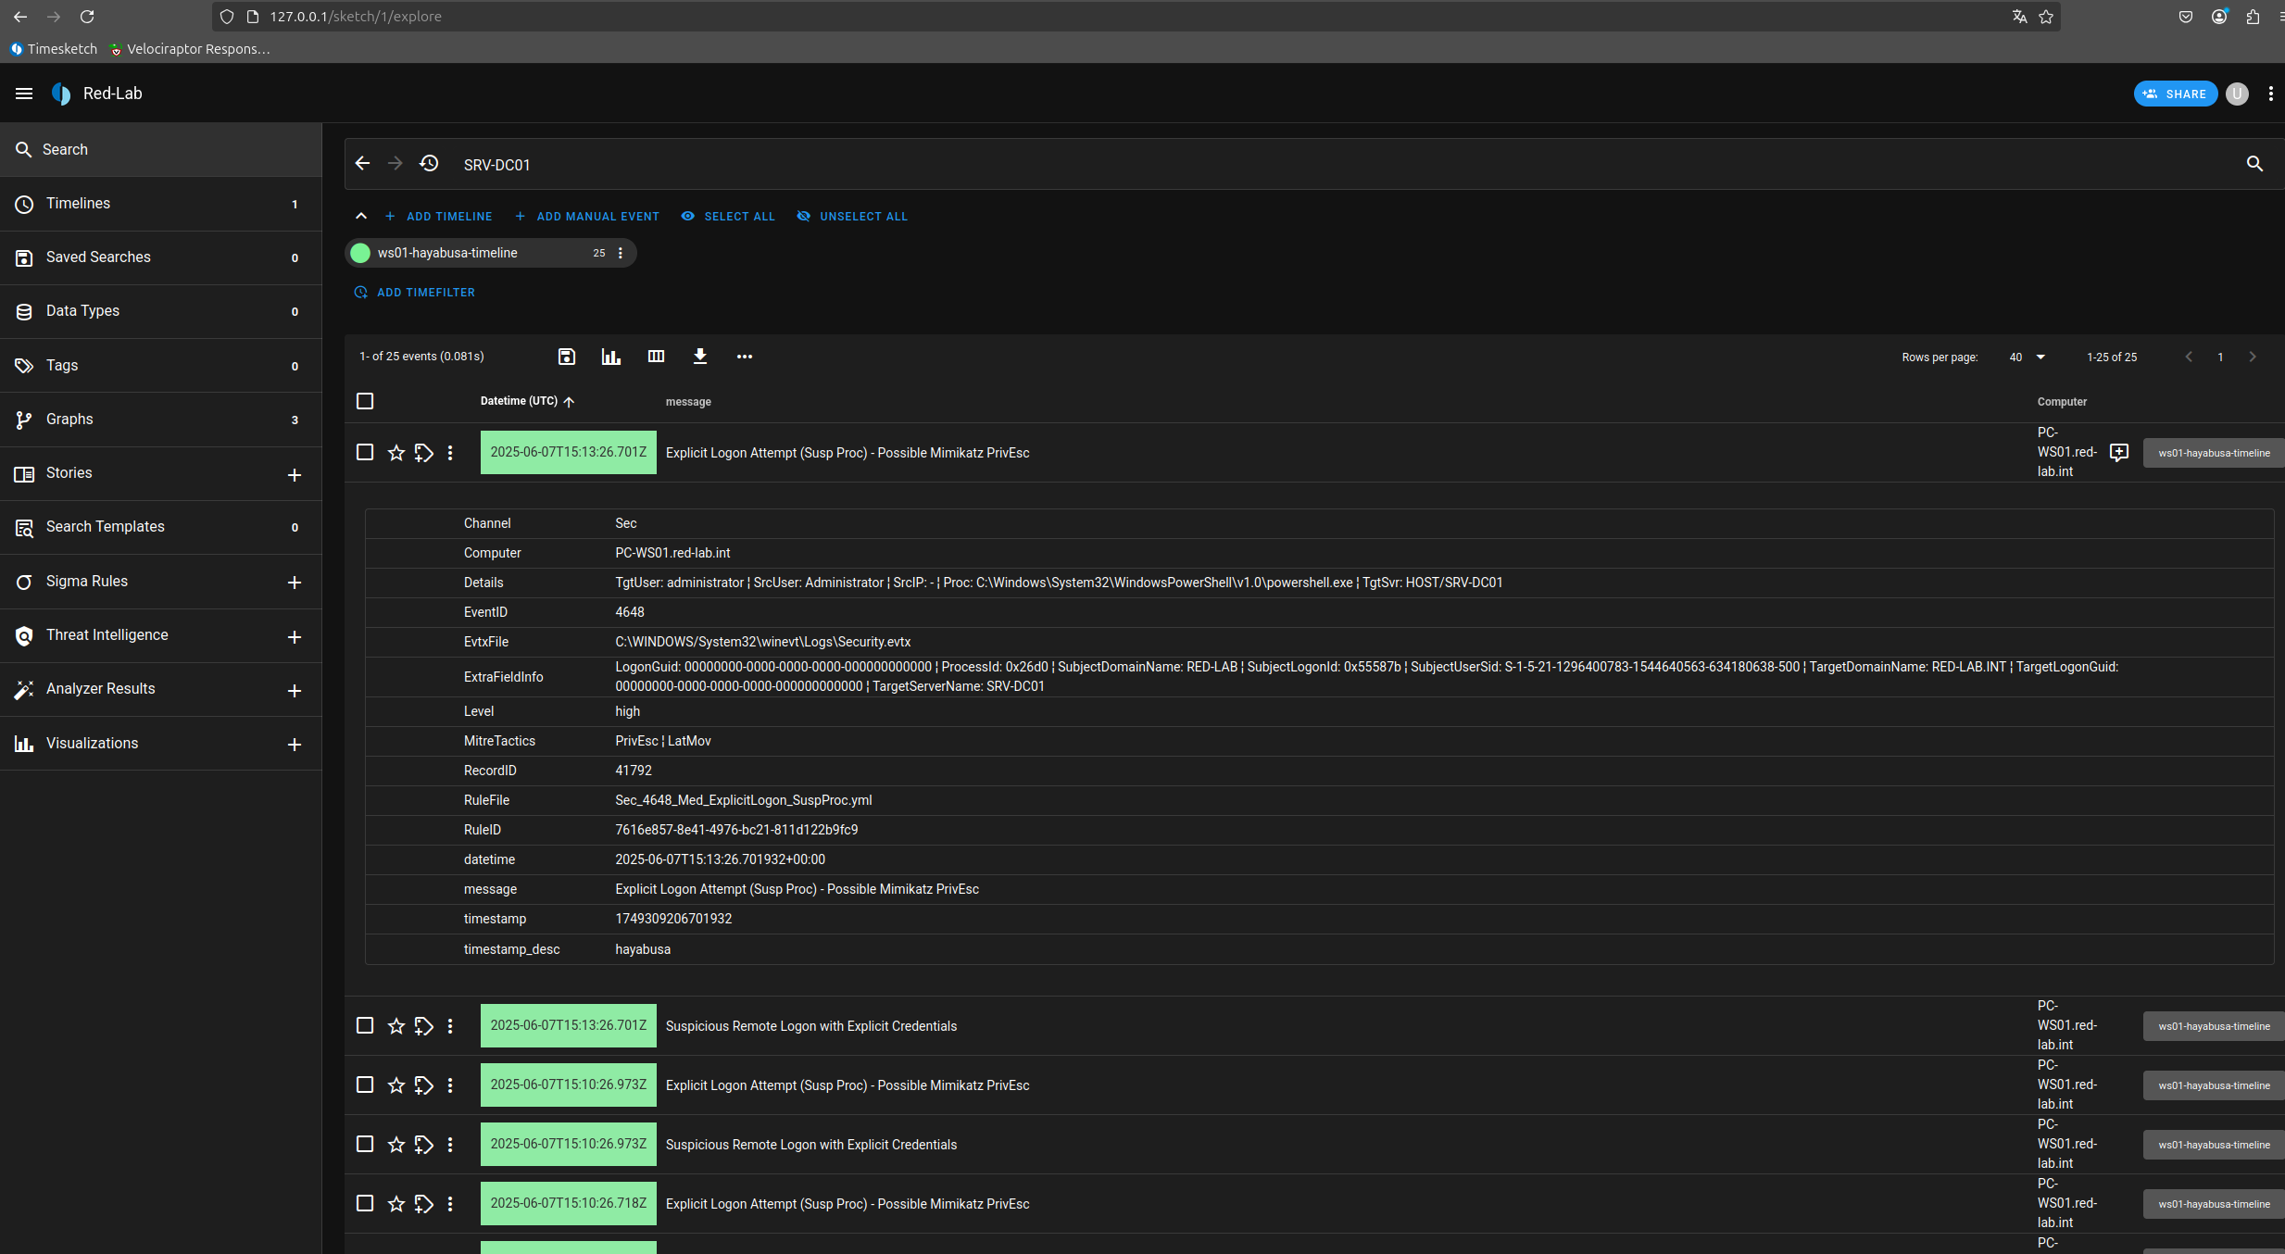Open the hamburger navigation menu

pos(24,94)
